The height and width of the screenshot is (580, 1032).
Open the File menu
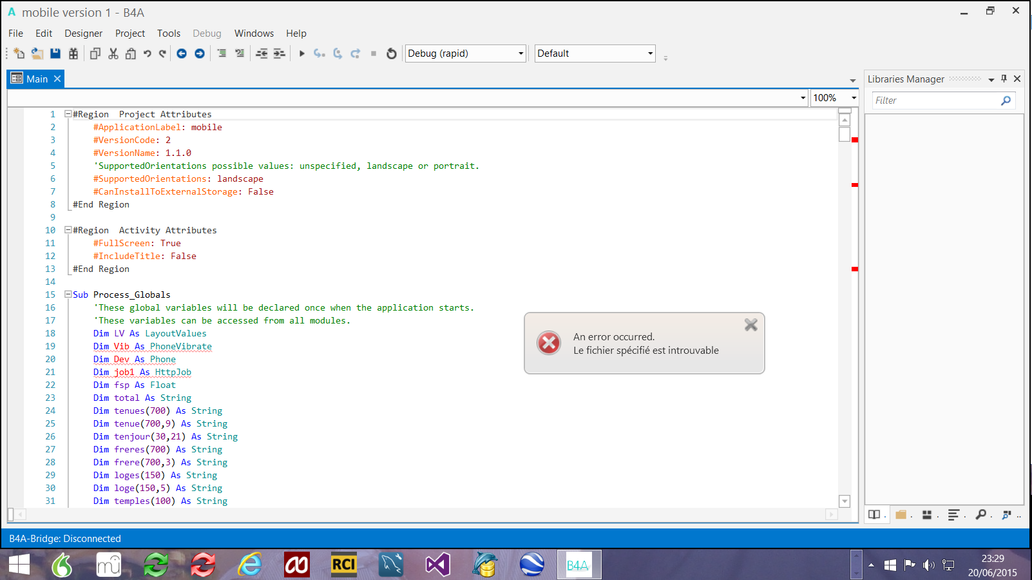coord(15,34)
